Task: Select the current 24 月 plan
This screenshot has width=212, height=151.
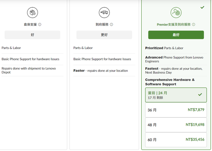Action: tap(176, 95)
